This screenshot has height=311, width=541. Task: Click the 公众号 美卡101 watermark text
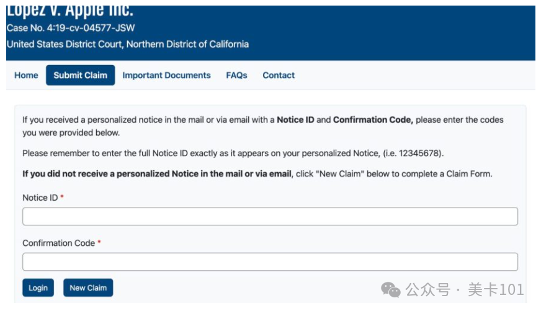coord(465,290)
